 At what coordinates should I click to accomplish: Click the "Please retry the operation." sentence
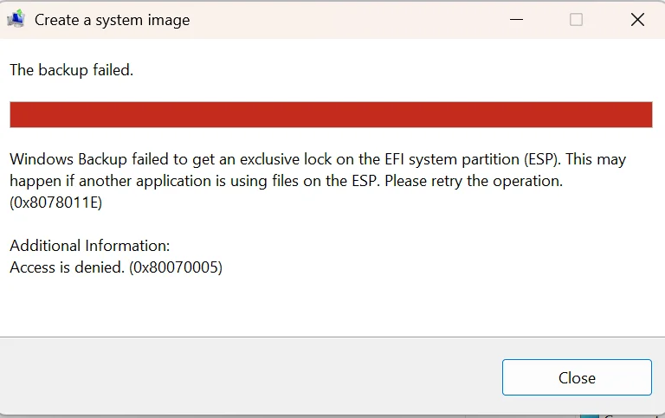point(474,181)
